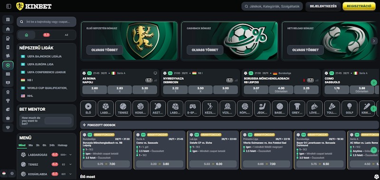Open the Kinbet logo homepage
The width and height of the screenshot is (380, 180).
pyautogui.click(x=34, y=6)
